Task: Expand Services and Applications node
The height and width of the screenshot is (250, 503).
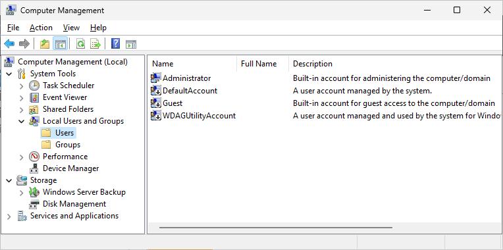Action: pos(9,216)
